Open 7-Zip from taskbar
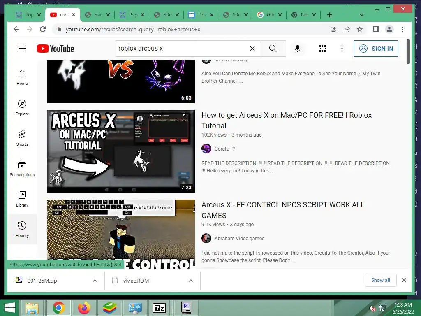The width and height of the screenshot is (421, 316). (159, 308)
